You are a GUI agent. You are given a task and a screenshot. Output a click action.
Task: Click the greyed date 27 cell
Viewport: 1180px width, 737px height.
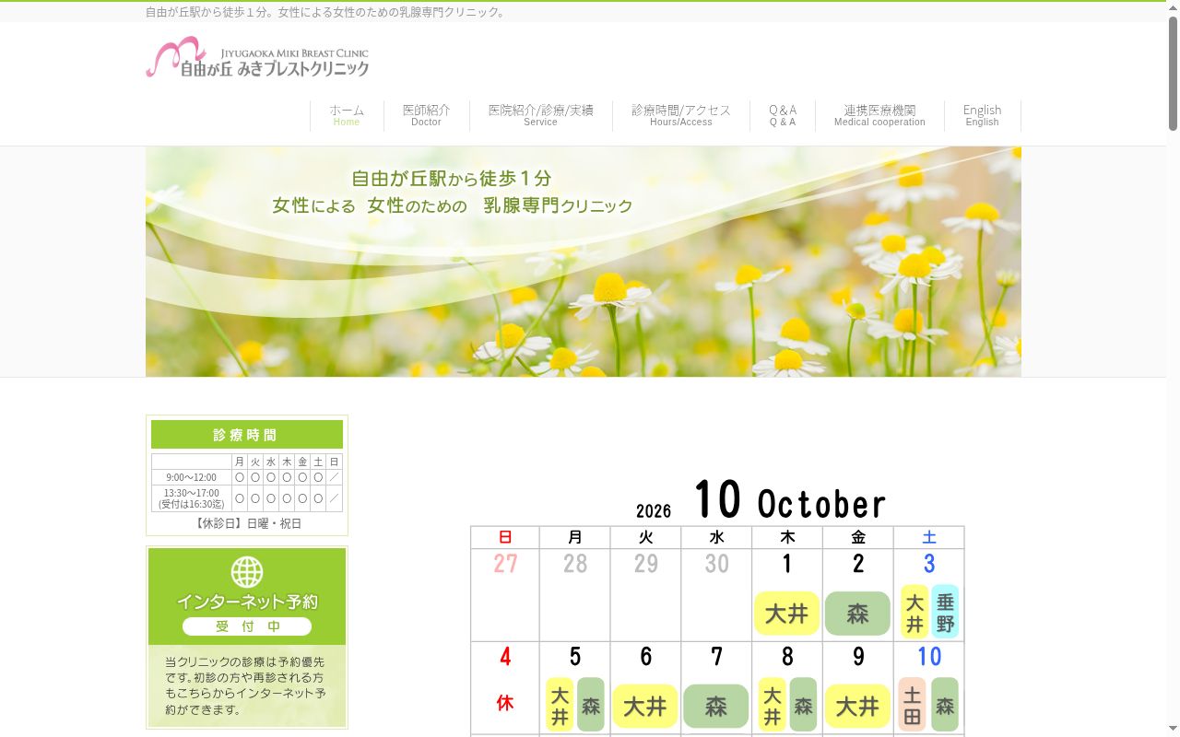point(505,595)
